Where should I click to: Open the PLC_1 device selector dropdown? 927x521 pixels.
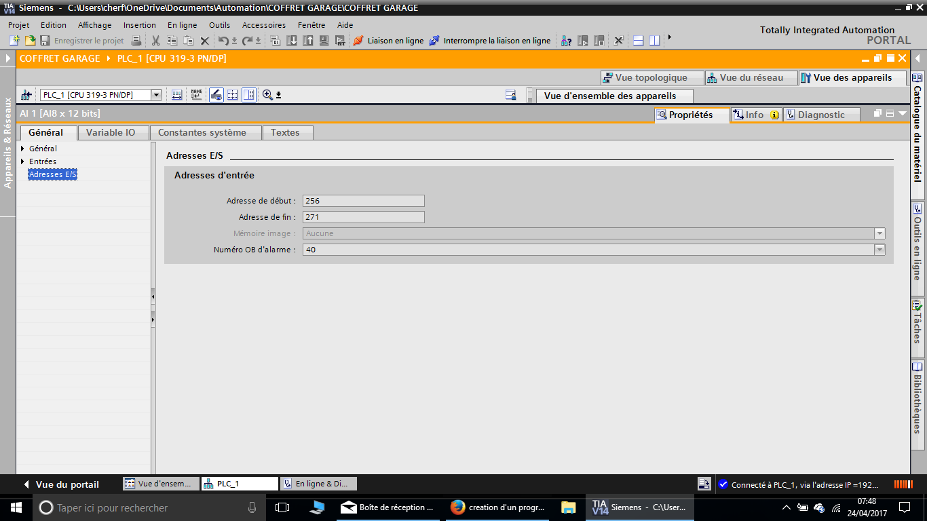[156, 95]
